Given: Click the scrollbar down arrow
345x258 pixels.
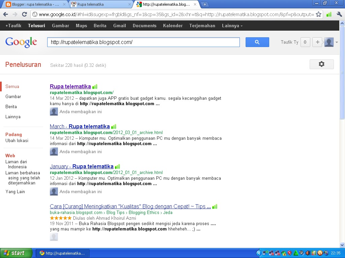Looking at the screenshot, I should tap(342, 245).
